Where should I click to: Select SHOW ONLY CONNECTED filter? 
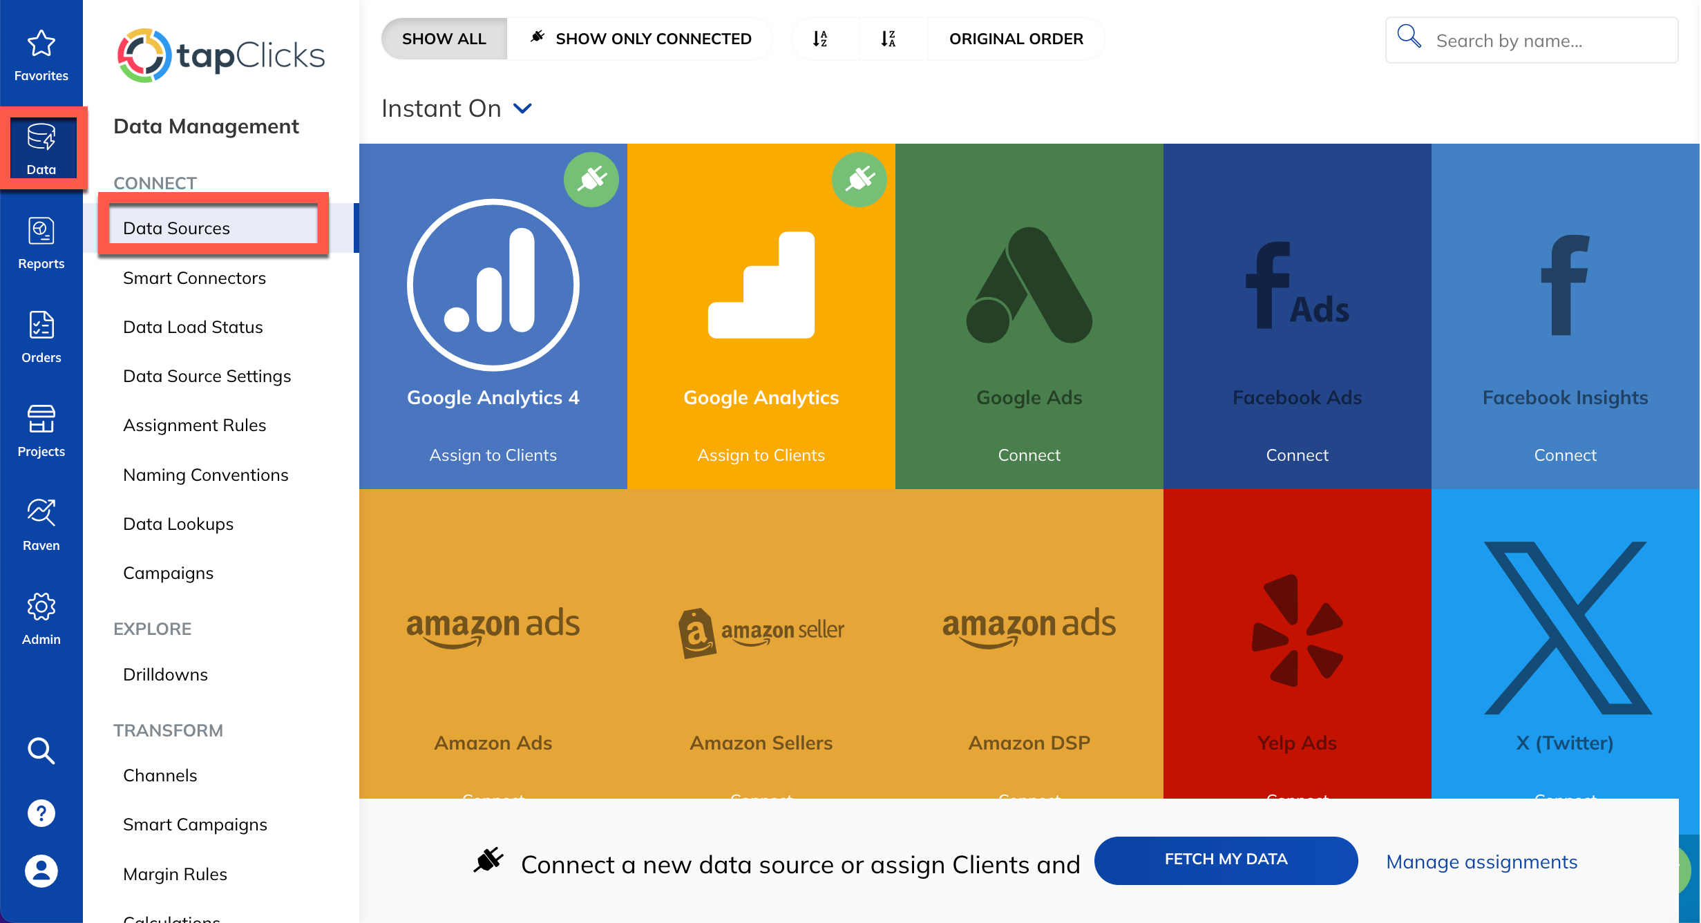point(641,39)
